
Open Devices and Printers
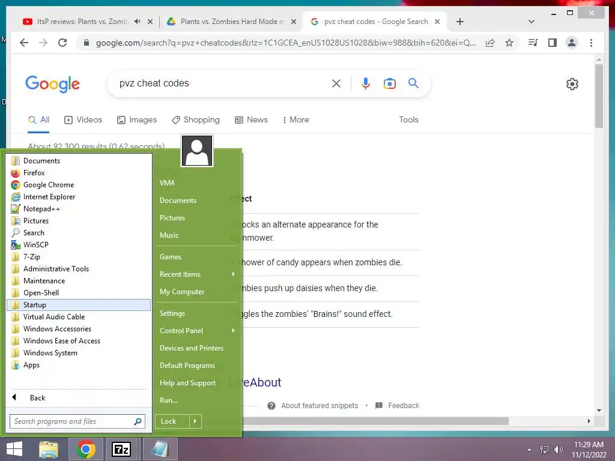[x=197, y=348]
